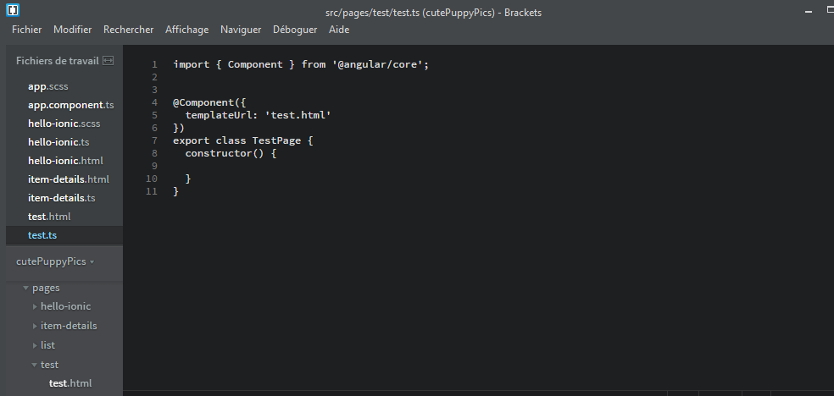Open the Rechercher menu
This screenshot has height=396, width=834.
point(128,30)
